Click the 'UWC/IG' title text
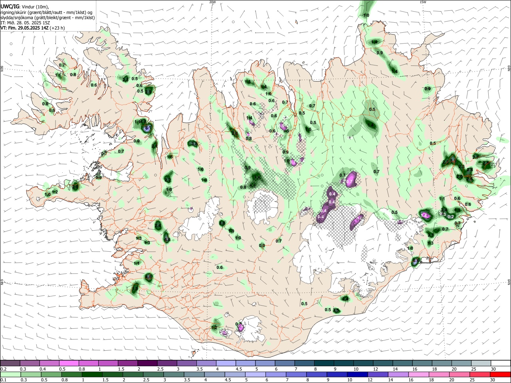The width and height of the screenshot is (511, 383). (x=10, y=7)
